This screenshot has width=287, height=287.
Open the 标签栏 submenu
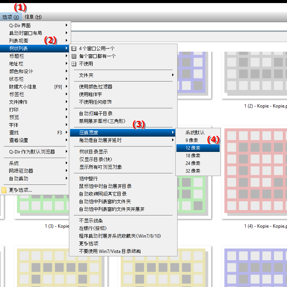click(34, 94)
